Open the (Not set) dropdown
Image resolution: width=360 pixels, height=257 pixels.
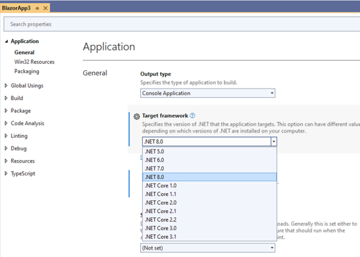[208, 248]
